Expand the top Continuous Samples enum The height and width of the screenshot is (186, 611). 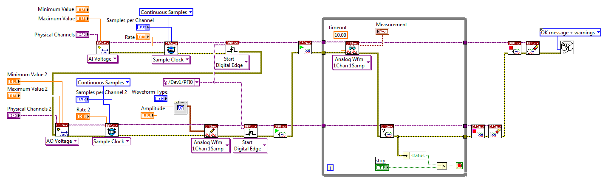(x=167, y=12)
